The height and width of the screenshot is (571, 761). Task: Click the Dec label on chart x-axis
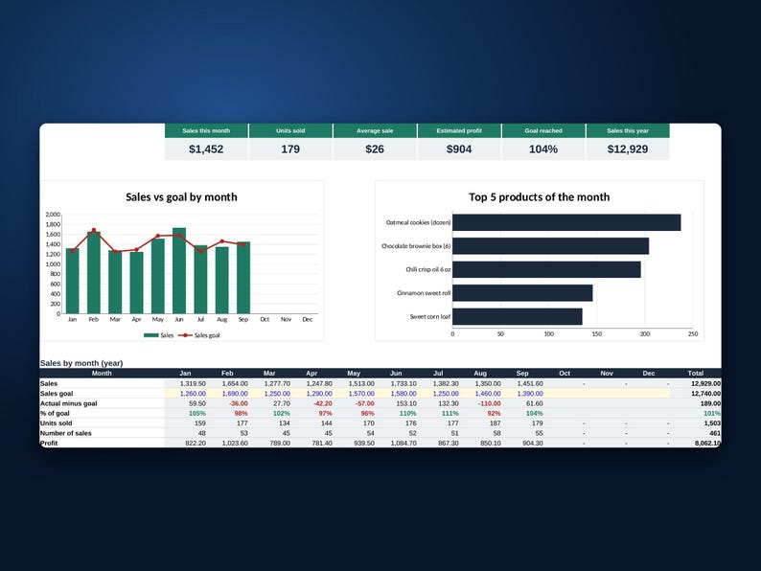[x=308, y=320]
